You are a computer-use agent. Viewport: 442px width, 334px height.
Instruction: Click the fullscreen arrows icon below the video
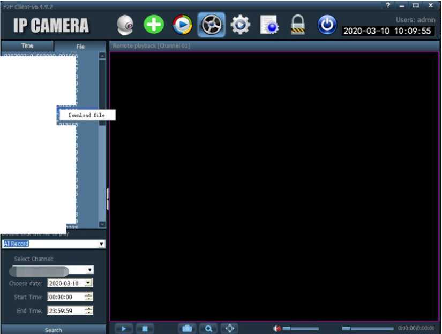[229, 329]
